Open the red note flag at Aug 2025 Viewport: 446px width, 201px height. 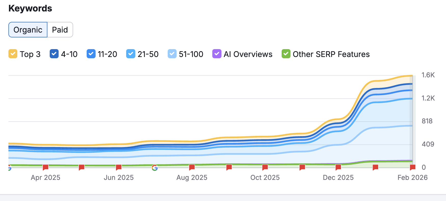pyautogui.click(x=192, y=167)
